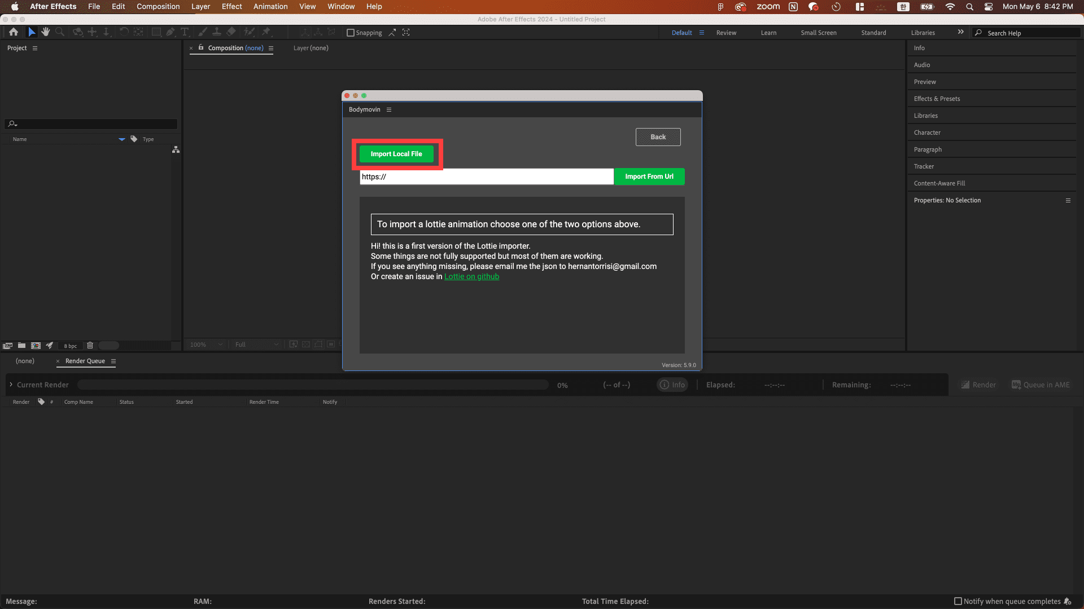
Task: Select the Pen tool
Action: pyautogui.click(x=171, y=32)
